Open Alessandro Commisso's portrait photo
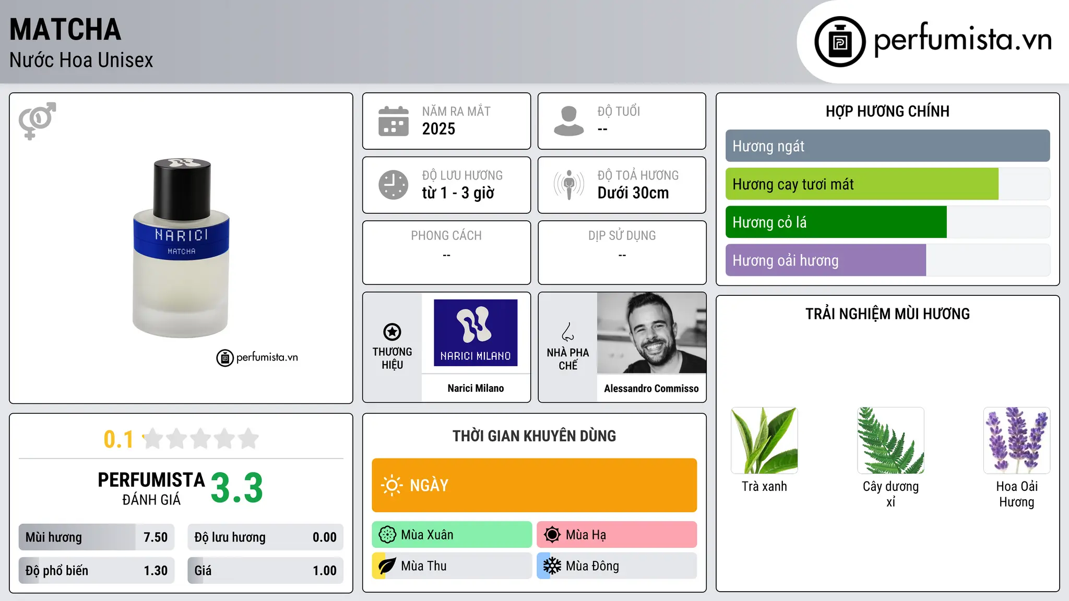 pos(651,333)
